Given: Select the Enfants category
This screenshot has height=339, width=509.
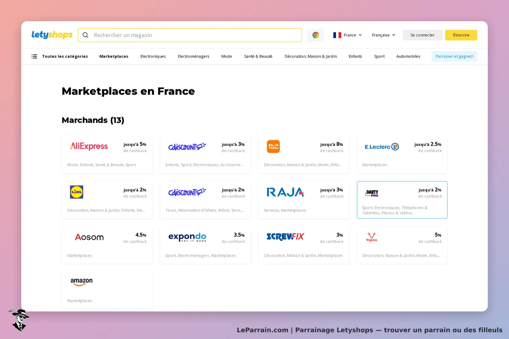Looking at the screenshot, I should 355,56.
